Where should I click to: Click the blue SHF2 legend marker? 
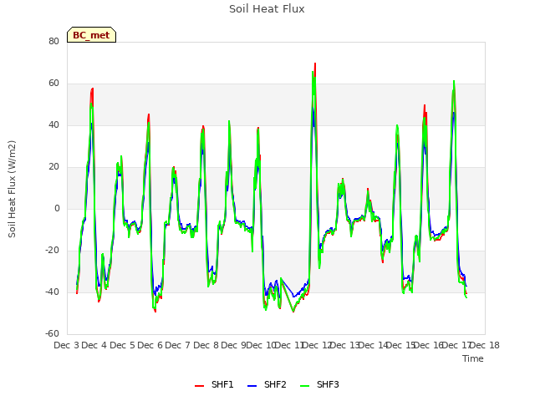point(252,386)
